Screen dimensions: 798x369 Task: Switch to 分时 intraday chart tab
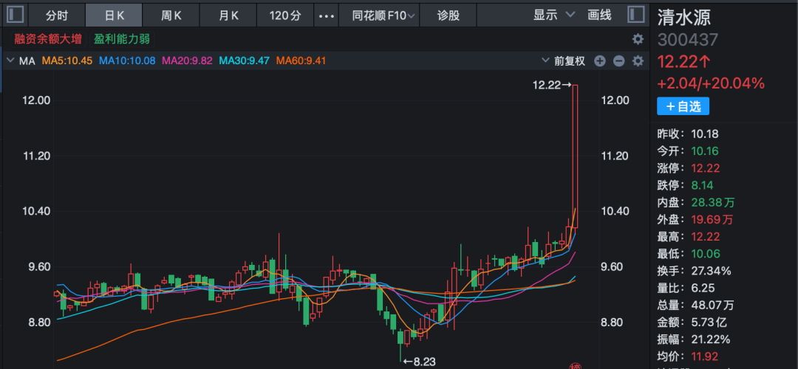pos(56,15)
